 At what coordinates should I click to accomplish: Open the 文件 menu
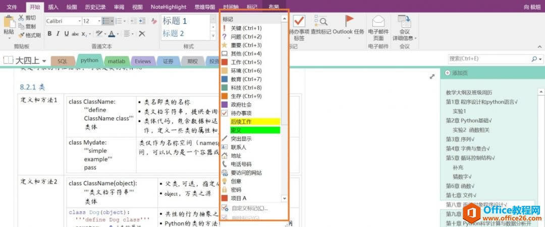click(x=12, y=7)
